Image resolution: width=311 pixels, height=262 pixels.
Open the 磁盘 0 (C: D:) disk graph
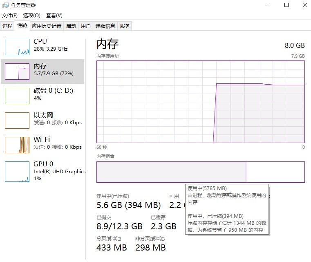point(17,96)
